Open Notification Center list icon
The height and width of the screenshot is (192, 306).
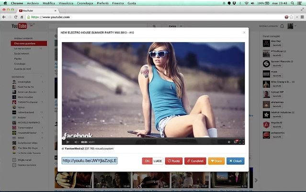pos(299,3)
